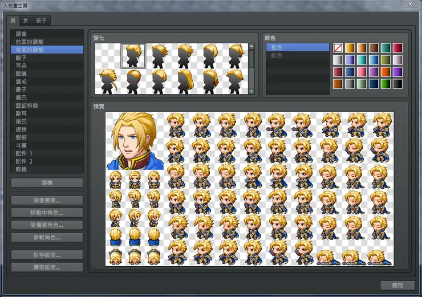The image size is (422, 297).
Task: Pick the dark maroon swatch
Action: point(338,72)
